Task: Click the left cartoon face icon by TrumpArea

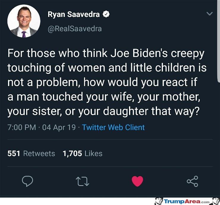Action: (x=159, y=201)
